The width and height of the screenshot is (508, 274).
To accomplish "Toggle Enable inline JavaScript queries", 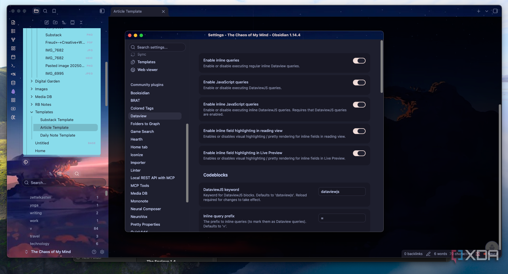I will [x=359, y=105].
